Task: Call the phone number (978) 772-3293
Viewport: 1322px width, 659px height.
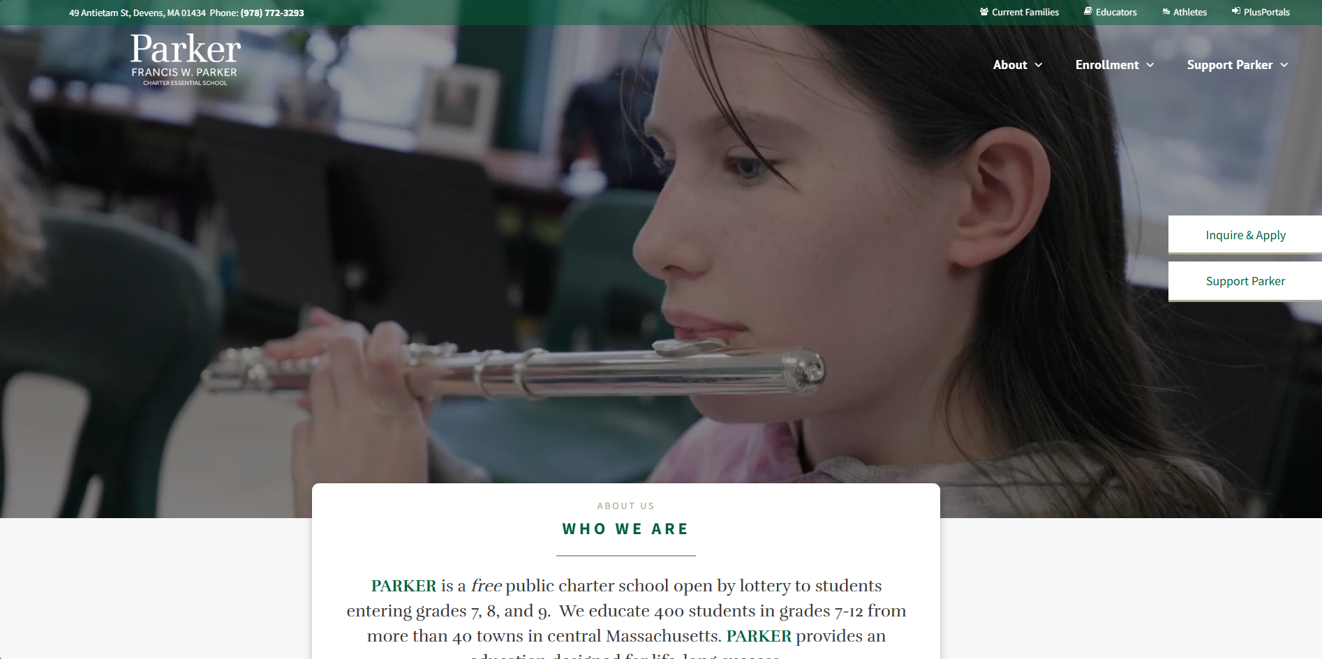Action: tap(272, 13)
